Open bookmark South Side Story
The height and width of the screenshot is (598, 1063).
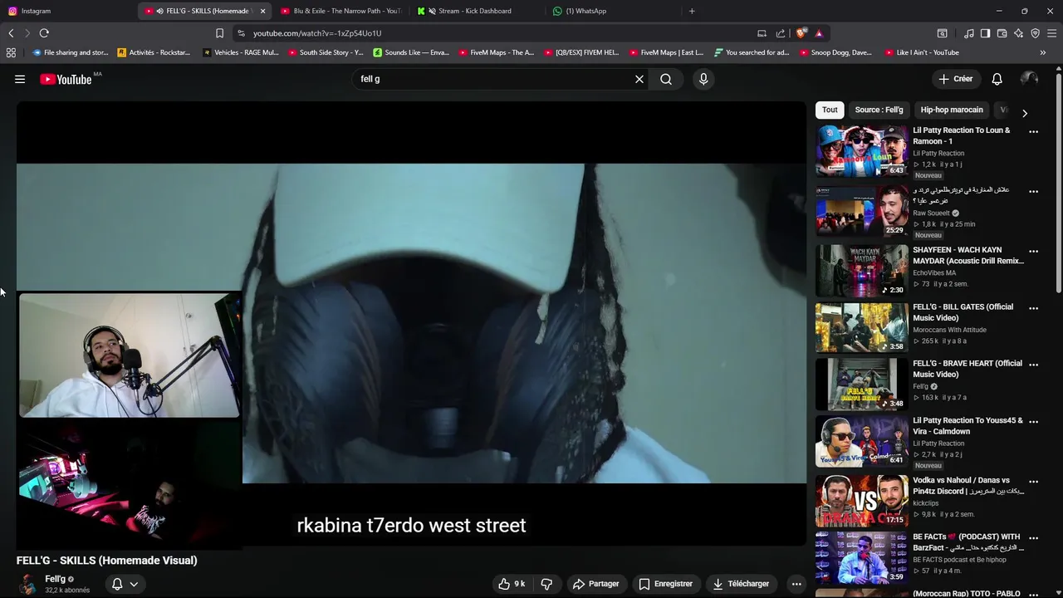[x=325, y=52]
